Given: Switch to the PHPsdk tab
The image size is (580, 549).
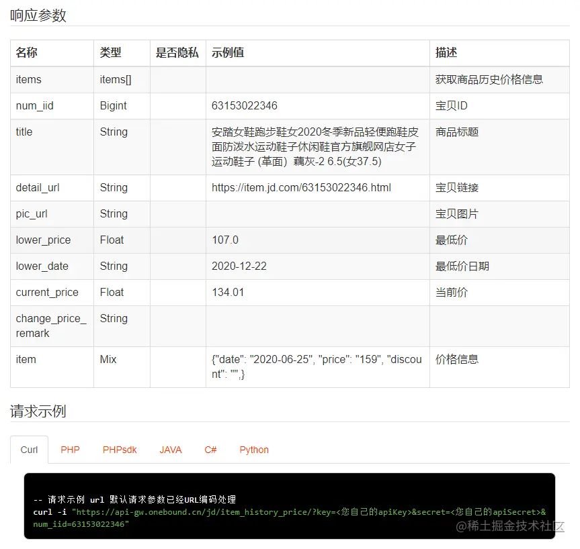Looking at the screenshot, I should pos(119,450).
